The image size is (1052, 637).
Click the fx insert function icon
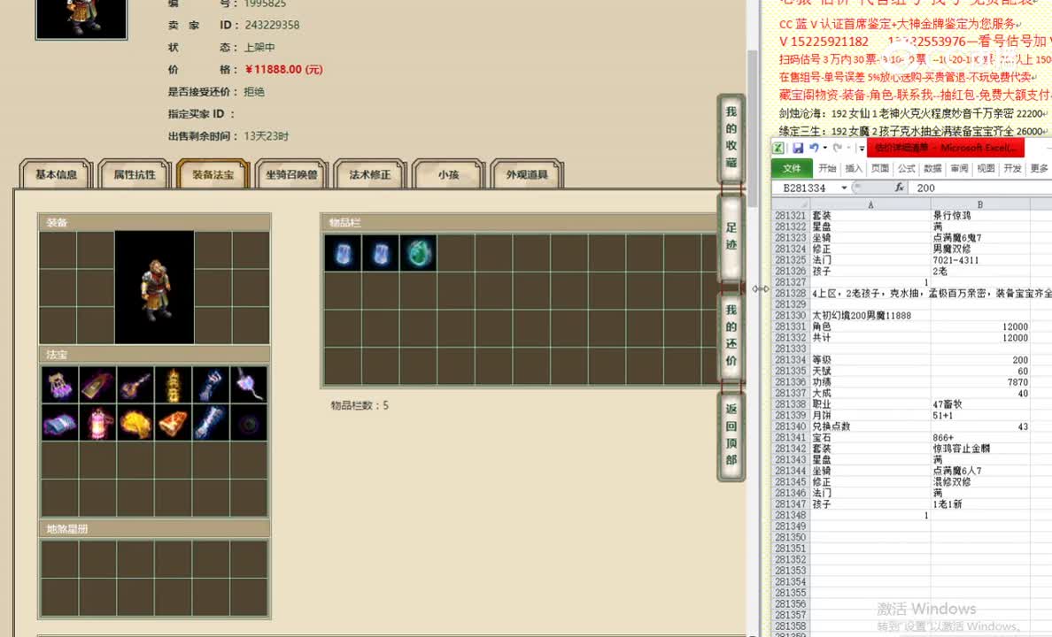click(x=899, y=188)
